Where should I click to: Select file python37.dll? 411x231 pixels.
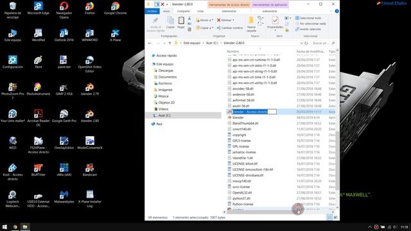(241, 198)
